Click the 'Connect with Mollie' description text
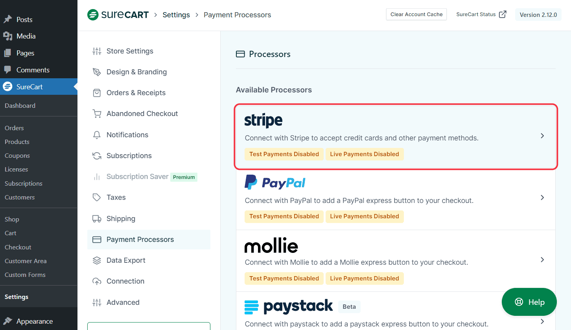This screenshot has width=571, height=330. (356, 262)
